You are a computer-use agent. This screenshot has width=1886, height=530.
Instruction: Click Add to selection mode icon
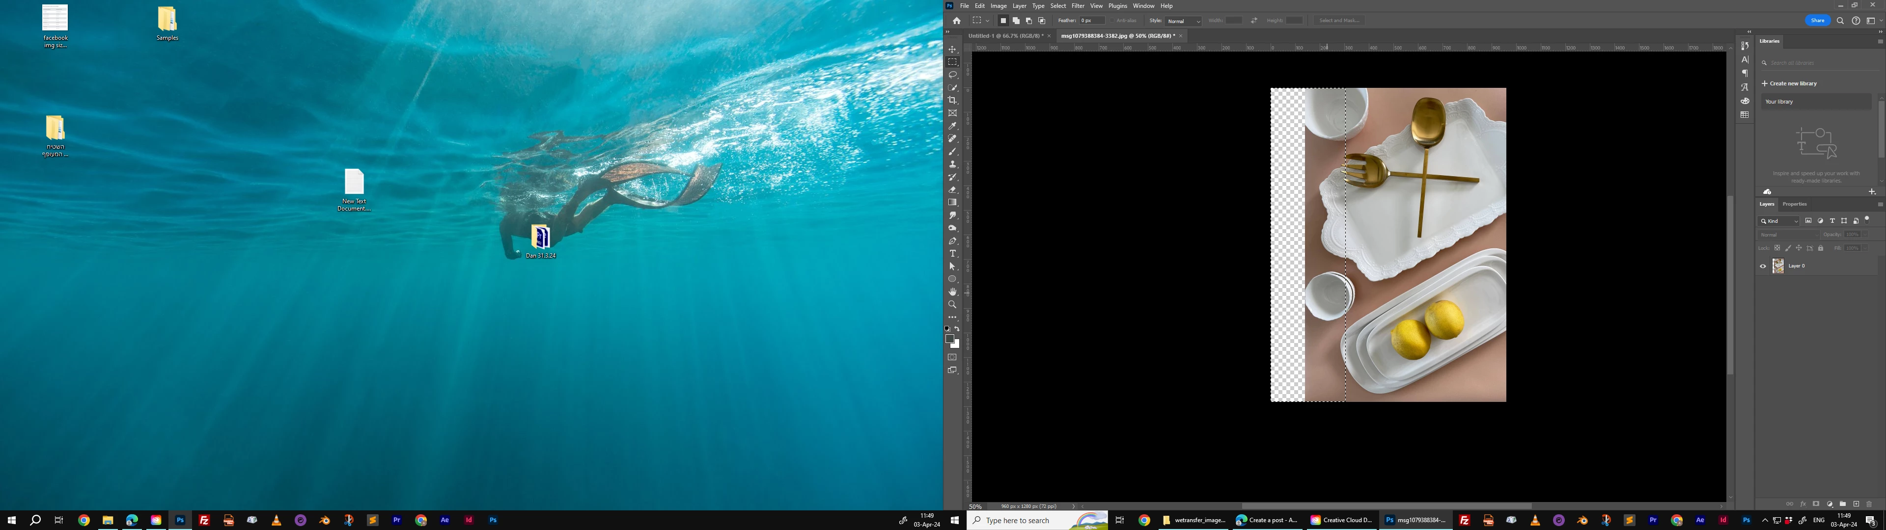pos(1016,21)
